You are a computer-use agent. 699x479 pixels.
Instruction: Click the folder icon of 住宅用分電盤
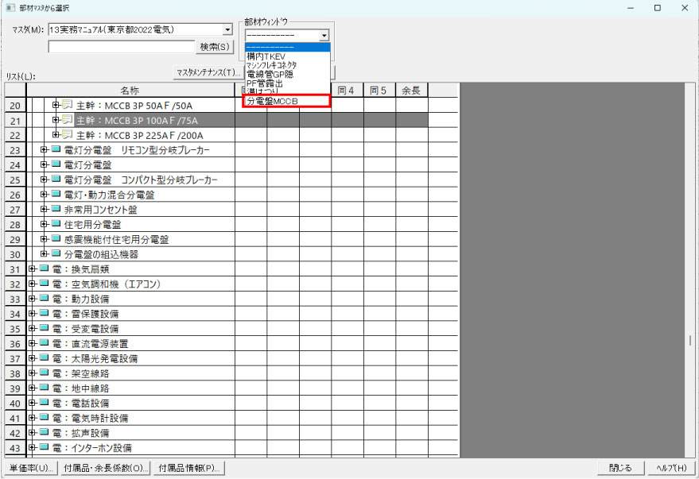tap(56, 223)
